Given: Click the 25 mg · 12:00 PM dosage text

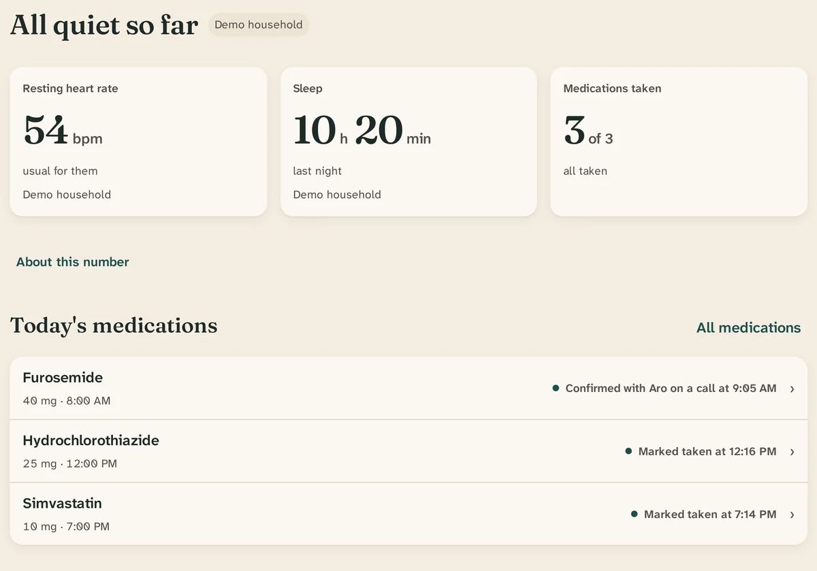Looking at the screenshot, I should pos(69,463).
